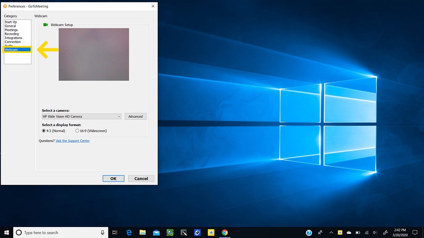Open File Explorer from the taskbar
424x238 pixels.
[x=143, y=233]
